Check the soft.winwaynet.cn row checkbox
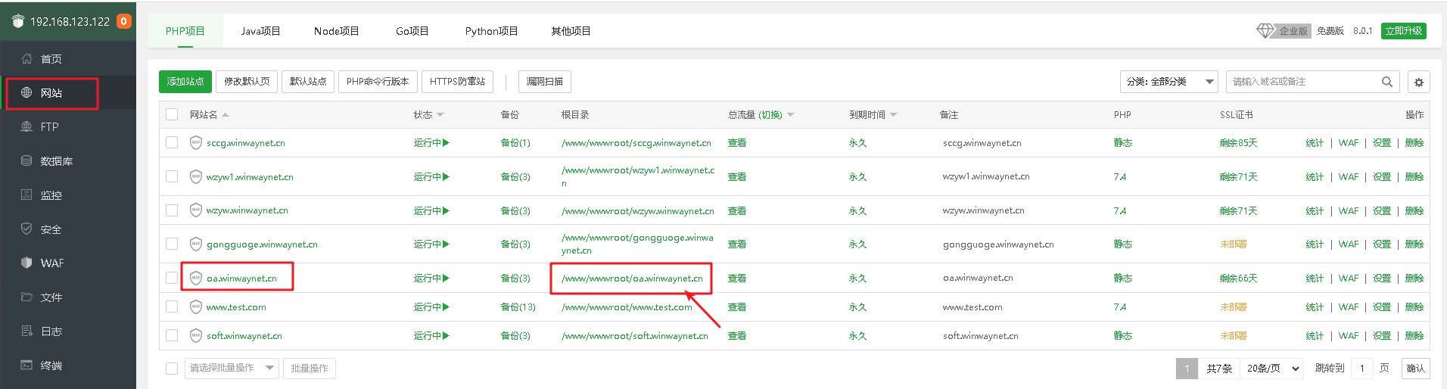 [172, 335]
